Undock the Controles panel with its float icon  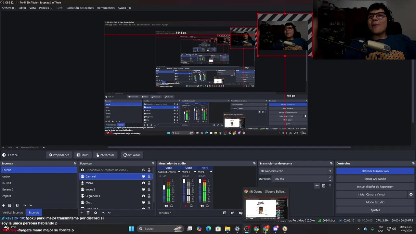coord(413,163)
